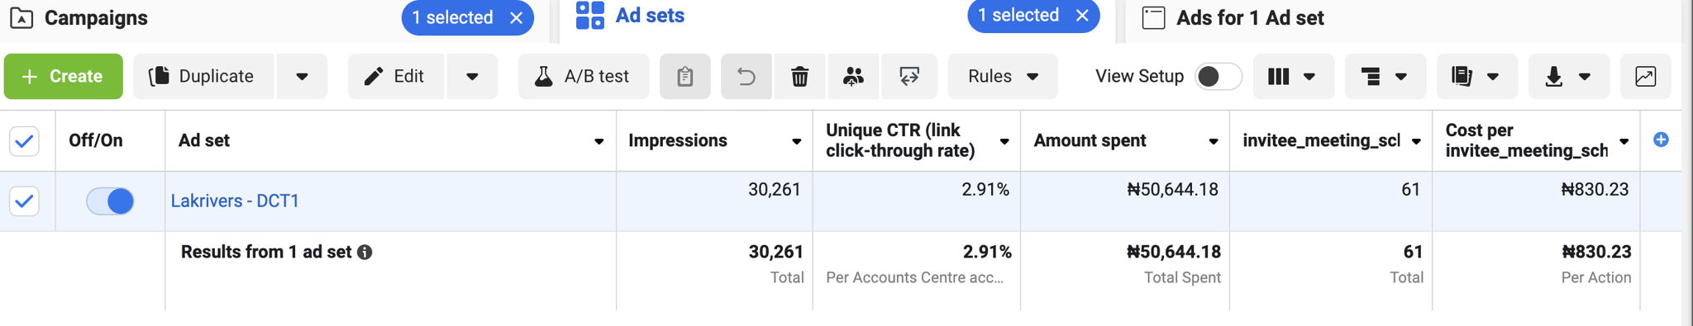1693x326 pixels.
Task: Toggle off the Lakrivers - DCT1 ad set
Action: 110,201
